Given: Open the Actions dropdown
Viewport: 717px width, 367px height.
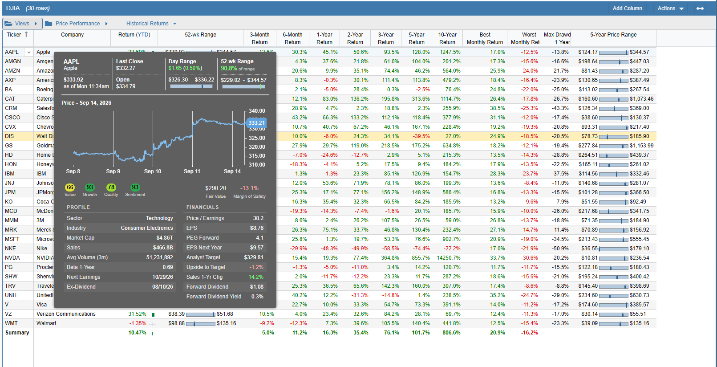Looking at the screenshot, I should (x=670, y=8).
